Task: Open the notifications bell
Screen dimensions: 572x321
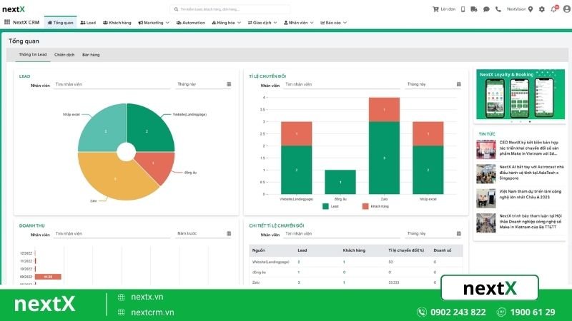Action: [x=554, y=9]
